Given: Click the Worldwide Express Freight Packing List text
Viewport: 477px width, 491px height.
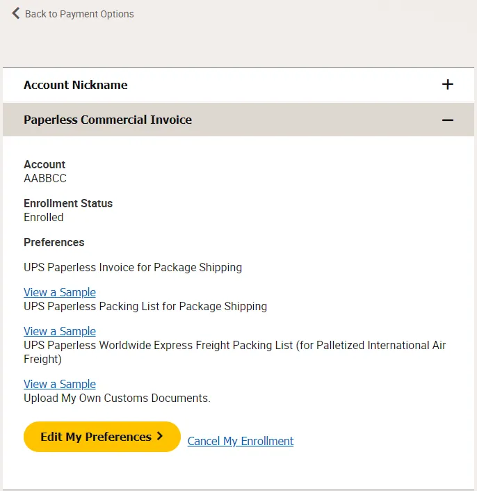Looking at the screenshot, I should pyautogui.click(x=234, y=346).
